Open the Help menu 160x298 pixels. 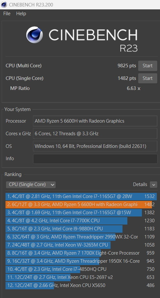tap(21, 14)
